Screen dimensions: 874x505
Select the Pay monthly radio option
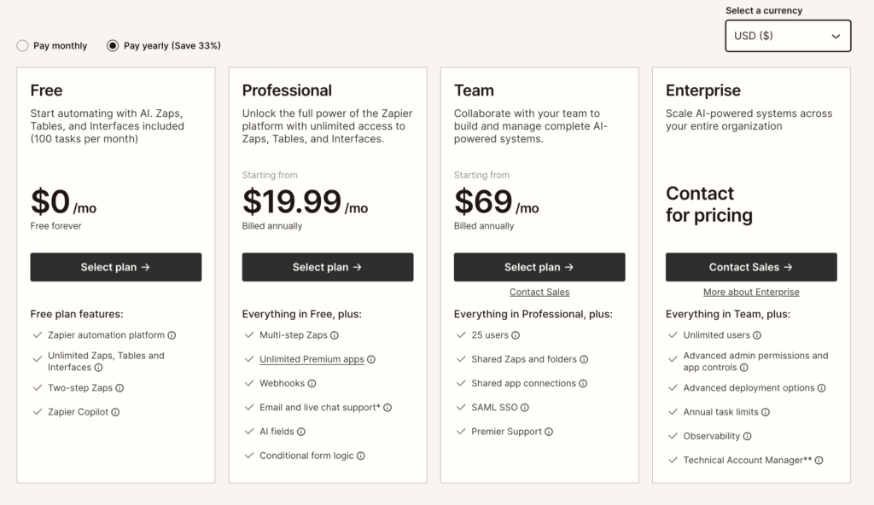(23, 45)
